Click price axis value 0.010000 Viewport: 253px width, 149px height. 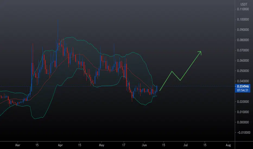point(243,112)
